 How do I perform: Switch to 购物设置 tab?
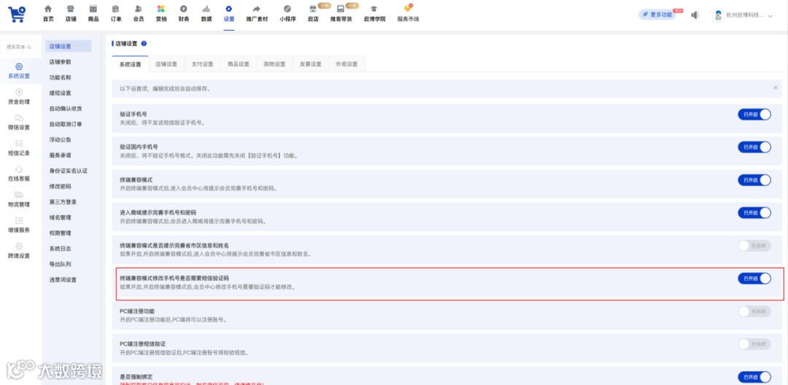[x=274, y=64]
